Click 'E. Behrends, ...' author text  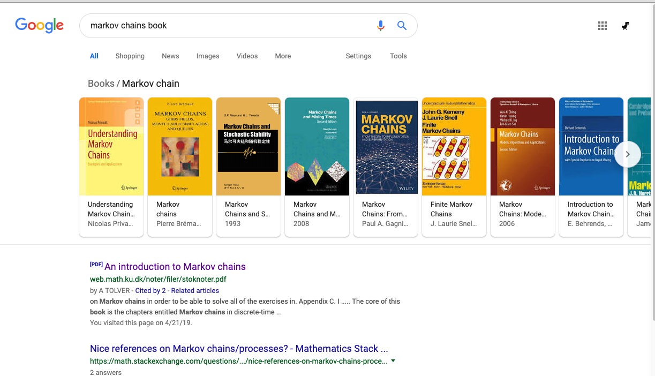pyautogui.click(x=590, y=223)
